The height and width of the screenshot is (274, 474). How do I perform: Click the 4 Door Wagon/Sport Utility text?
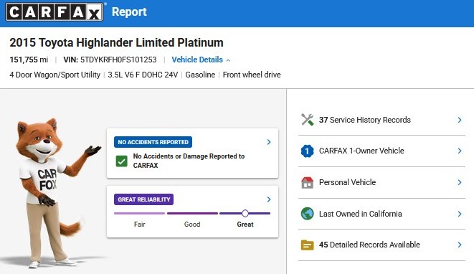pos(54,75)
